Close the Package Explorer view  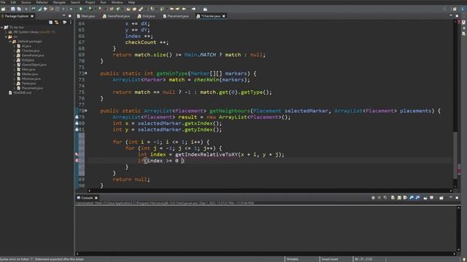32,16
